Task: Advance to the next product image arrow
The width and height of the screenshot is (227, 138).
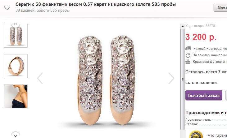Action: point(171,78)
